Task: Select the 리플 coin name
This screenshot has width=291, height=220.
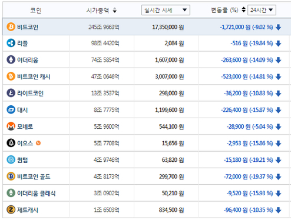Action: click(22, 43)
